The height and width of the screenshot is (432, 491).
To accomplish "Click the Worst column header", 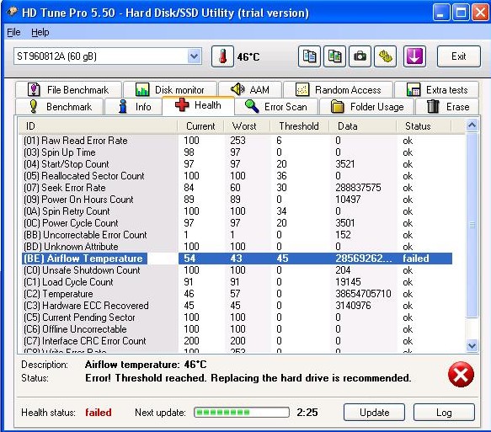I will pyautogui.click(x=247, y=126).
